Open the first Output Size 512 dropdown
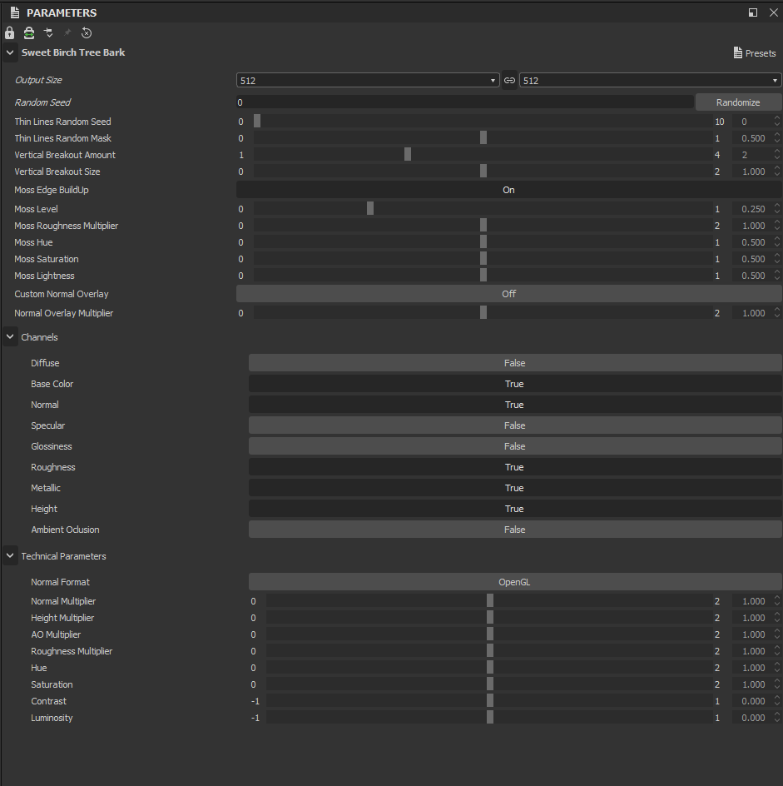Image resolution: width=783 pixels, height=786 pixels. [x=368, y=80]
